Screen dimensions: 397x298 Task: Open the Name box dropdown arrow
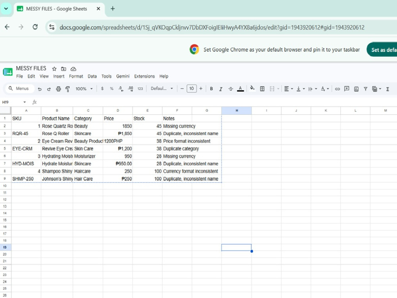tap(25, 102)
